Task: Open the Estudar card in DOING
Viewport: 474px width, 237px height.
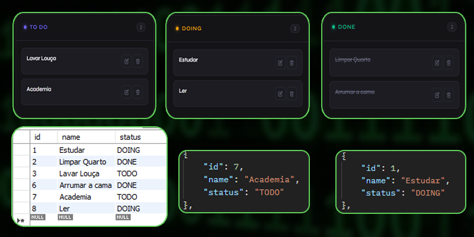Action: pyautogui.click(x=238, y=63)
